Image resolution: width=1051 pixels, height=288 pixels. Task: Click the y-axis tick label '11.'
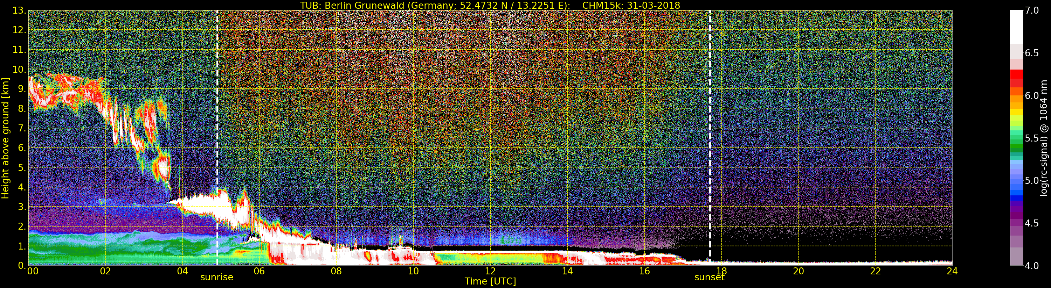coord(19,50)
